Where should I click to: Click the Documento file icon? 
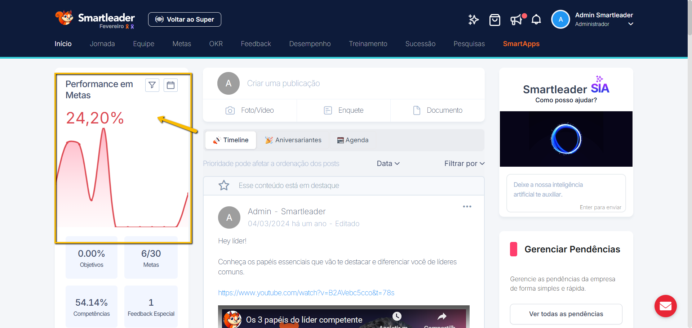[x=417, y=110]
